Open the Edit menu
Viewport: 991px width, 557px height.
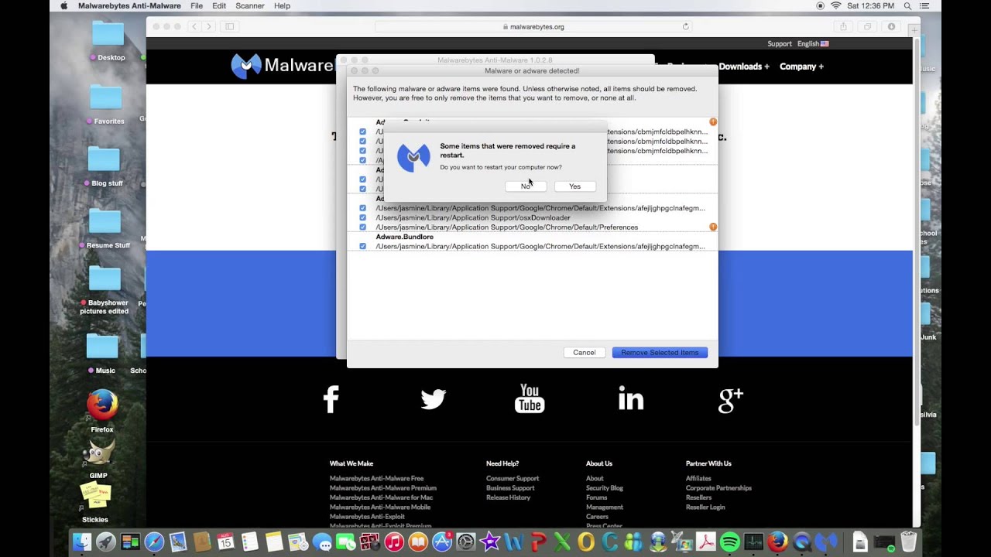pyautogui.click(x=219, y=5)
